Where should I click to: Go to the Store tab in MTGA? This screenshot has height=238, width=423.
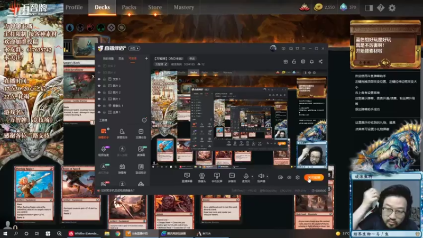pyautogui.click(x=155, y=7)
